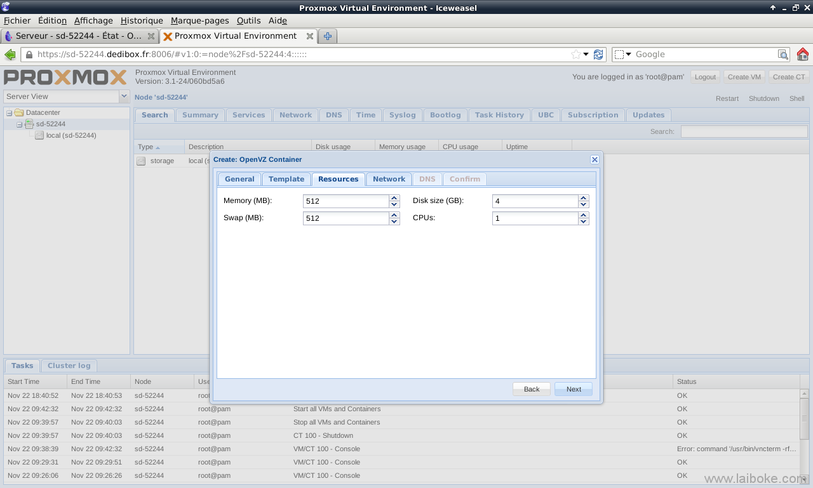Open the Marque-pages menu
Image resolution: width=813 pixels, height=488 pixels.
coord(199,20)
